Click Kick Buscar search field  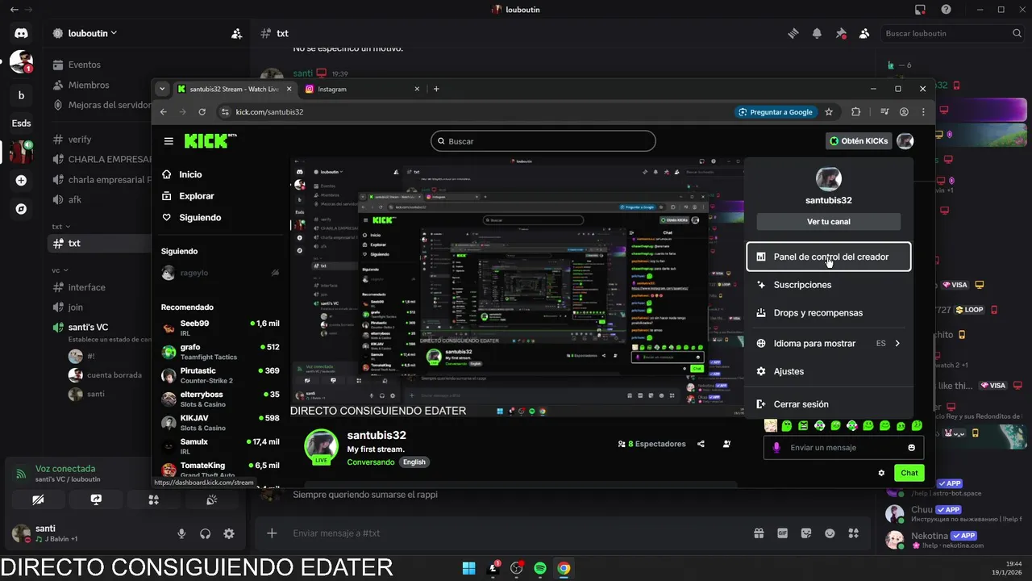(x=543, y=141)
